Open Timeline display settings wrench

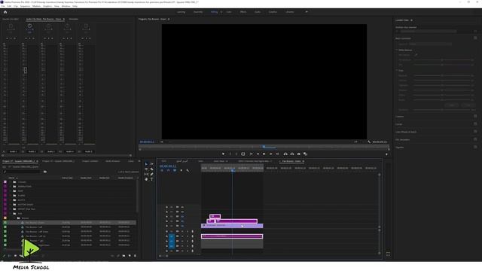pyautogui.click(x=188, y=170)
